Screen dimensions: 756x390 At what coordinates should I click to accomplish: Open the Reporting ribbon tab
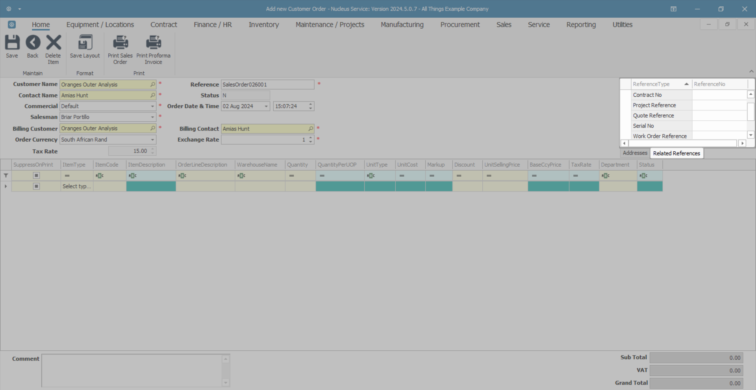581,24
